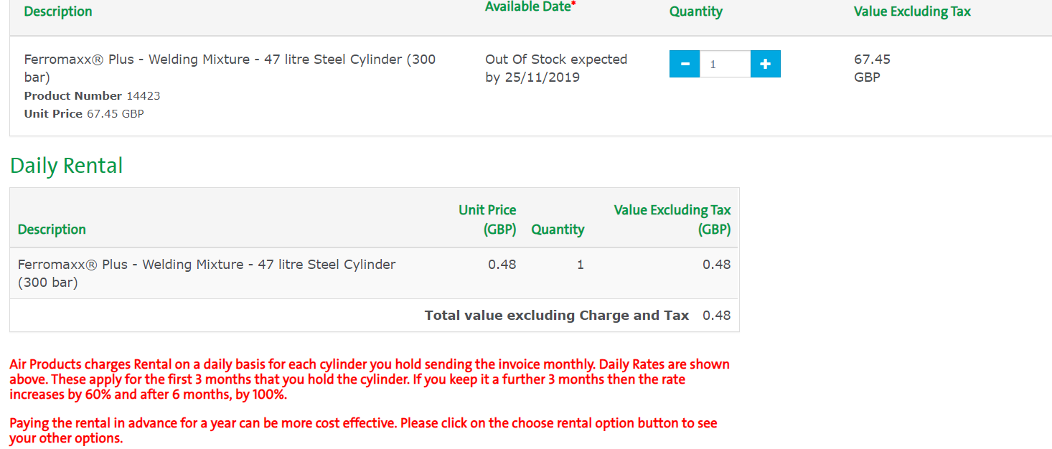Click the Value Excluding Tax (GBP) rental header
This screenshot has height=449, width=1052.
tap(672, 219)
